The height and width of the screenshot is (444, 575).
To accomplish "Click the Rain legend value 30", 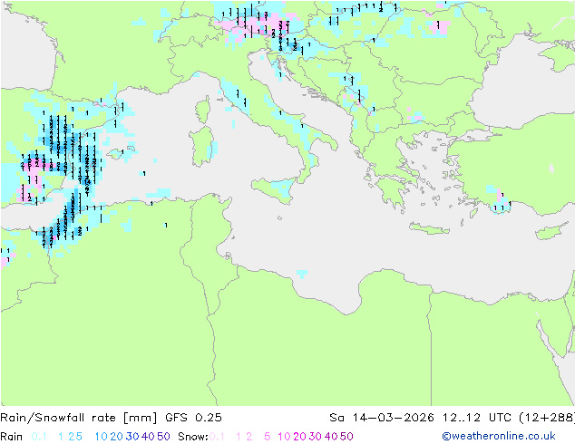I will (132, 437).
